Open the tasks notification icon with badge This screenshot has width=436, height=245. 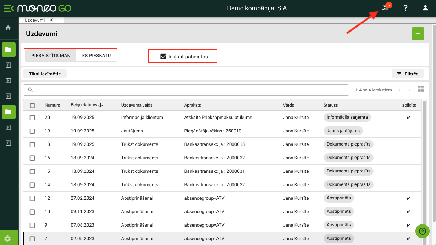[x=386, y=8]
